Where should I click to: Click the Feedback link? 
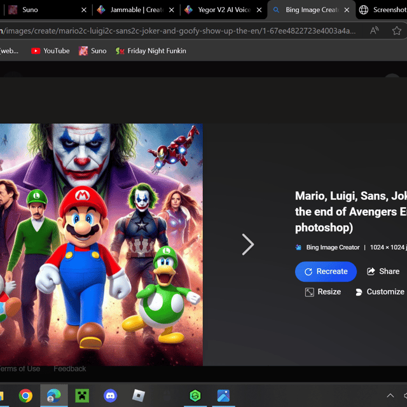click(x=69, y=369)
